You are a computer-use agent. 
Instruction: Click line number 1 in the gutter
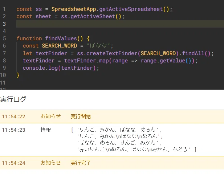pos(4,9)
